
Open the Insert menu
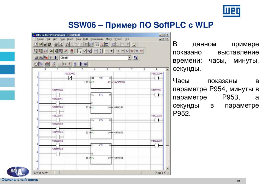click(x=70, y=39)
